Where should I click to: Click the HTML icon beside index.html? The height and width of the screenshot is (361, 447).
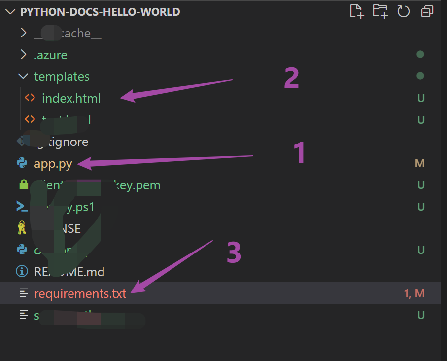30,98
